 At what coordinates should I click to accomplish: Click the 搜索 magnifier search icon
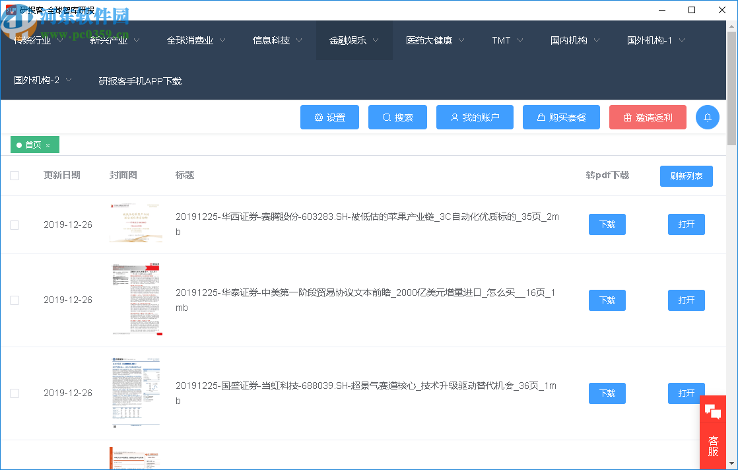pyautogui.click(x=386, y=117)
